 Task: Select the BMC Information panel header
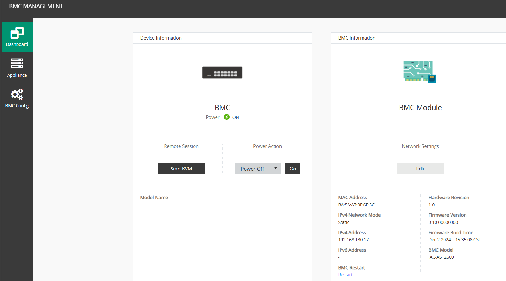(357, 38)
